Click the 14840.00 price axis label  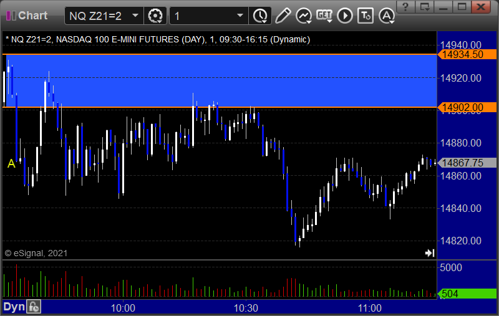(460, 208)
